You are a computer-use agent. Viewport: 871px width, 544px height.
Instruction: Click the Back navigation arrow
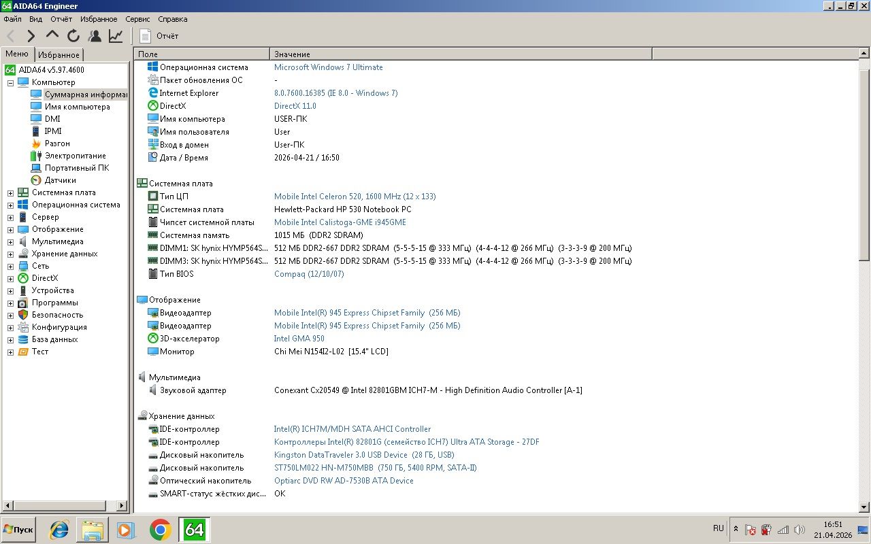(x=11, y=36)
